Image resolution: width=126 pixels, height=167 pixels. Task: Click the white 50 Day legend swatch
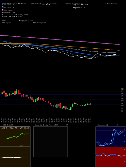click(3, 7)
